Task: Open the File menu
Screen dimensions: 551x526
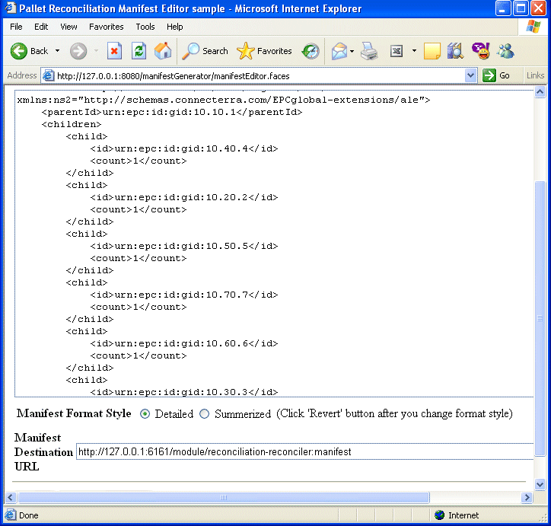Action: click(x=16, y=27)
